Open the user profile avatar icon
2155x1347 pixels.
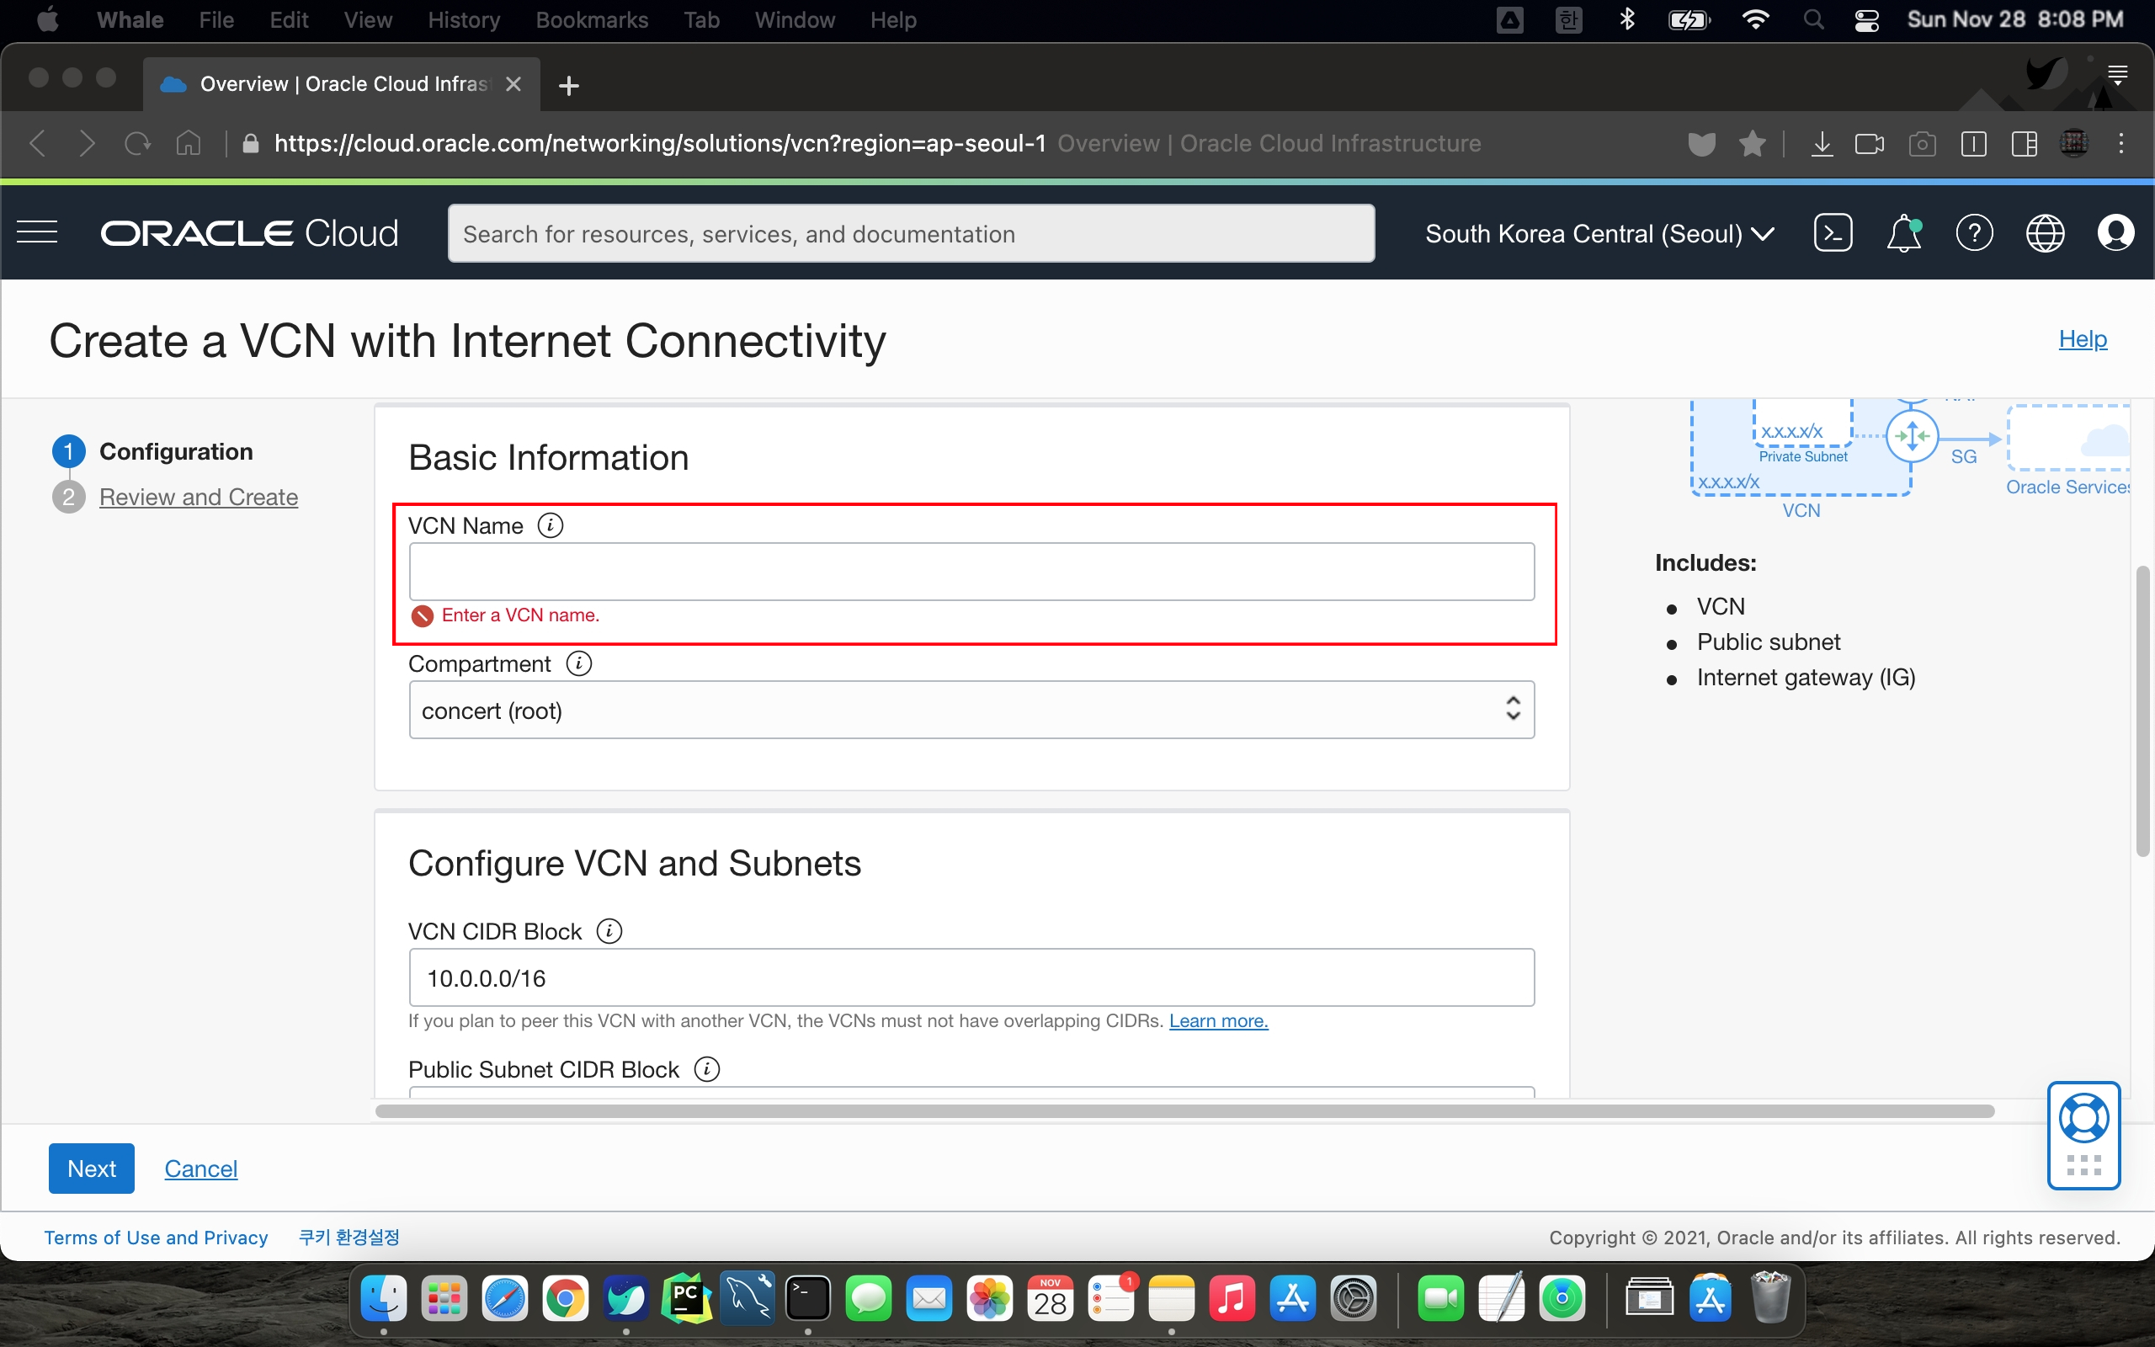2115,232
